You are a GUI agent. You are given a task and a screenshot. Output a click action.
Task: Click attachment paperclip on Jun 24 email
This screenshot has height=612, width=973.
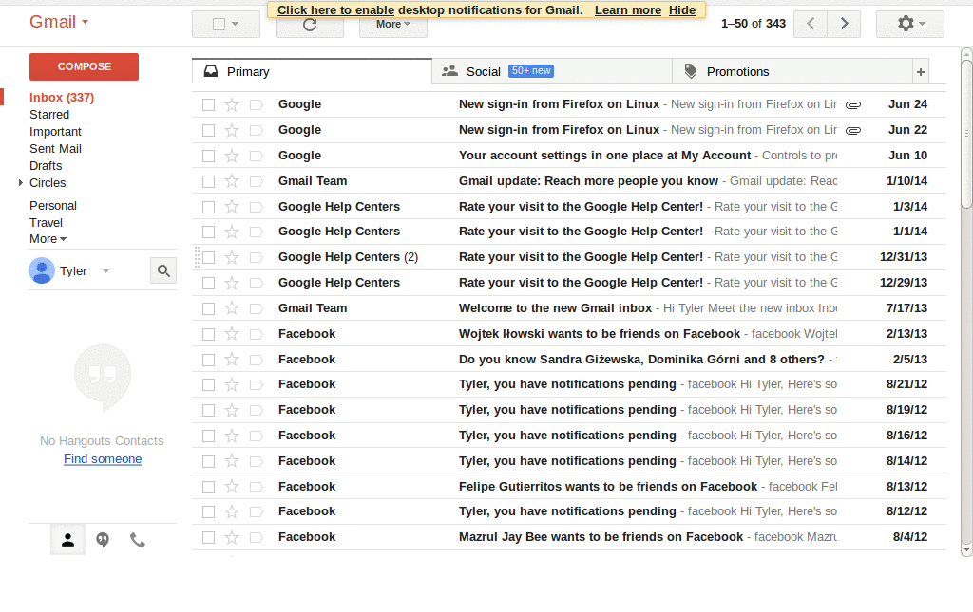click(853, 105)
